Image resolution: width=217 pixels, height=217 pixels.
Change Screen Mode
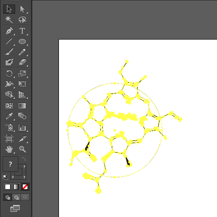tap(15, 208)
